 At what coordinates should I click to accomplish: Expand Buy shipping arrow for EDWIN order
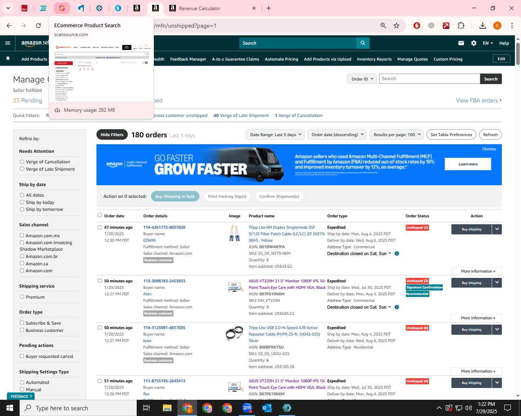click(x=497, y=229)
